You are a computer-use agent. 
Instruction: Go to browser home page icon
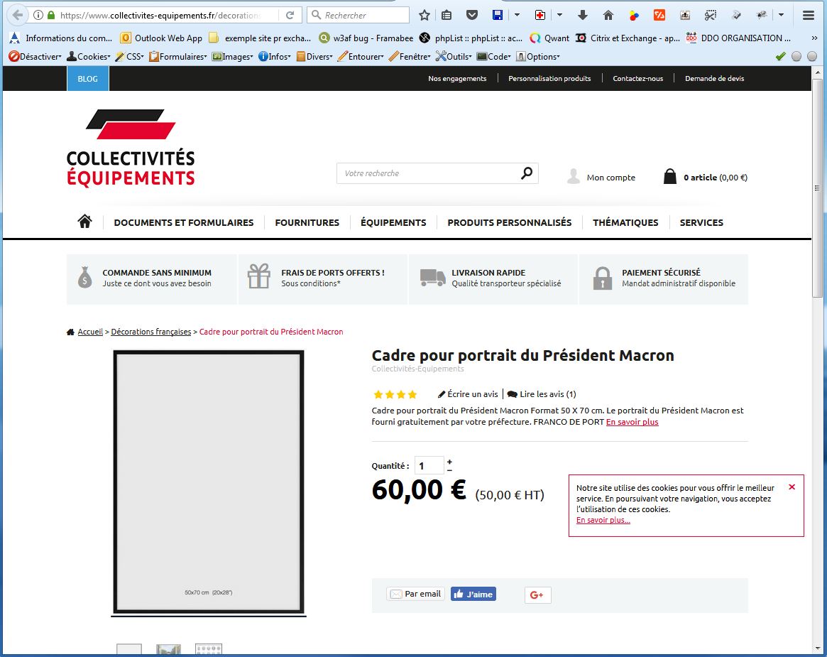tap(608, 16)
